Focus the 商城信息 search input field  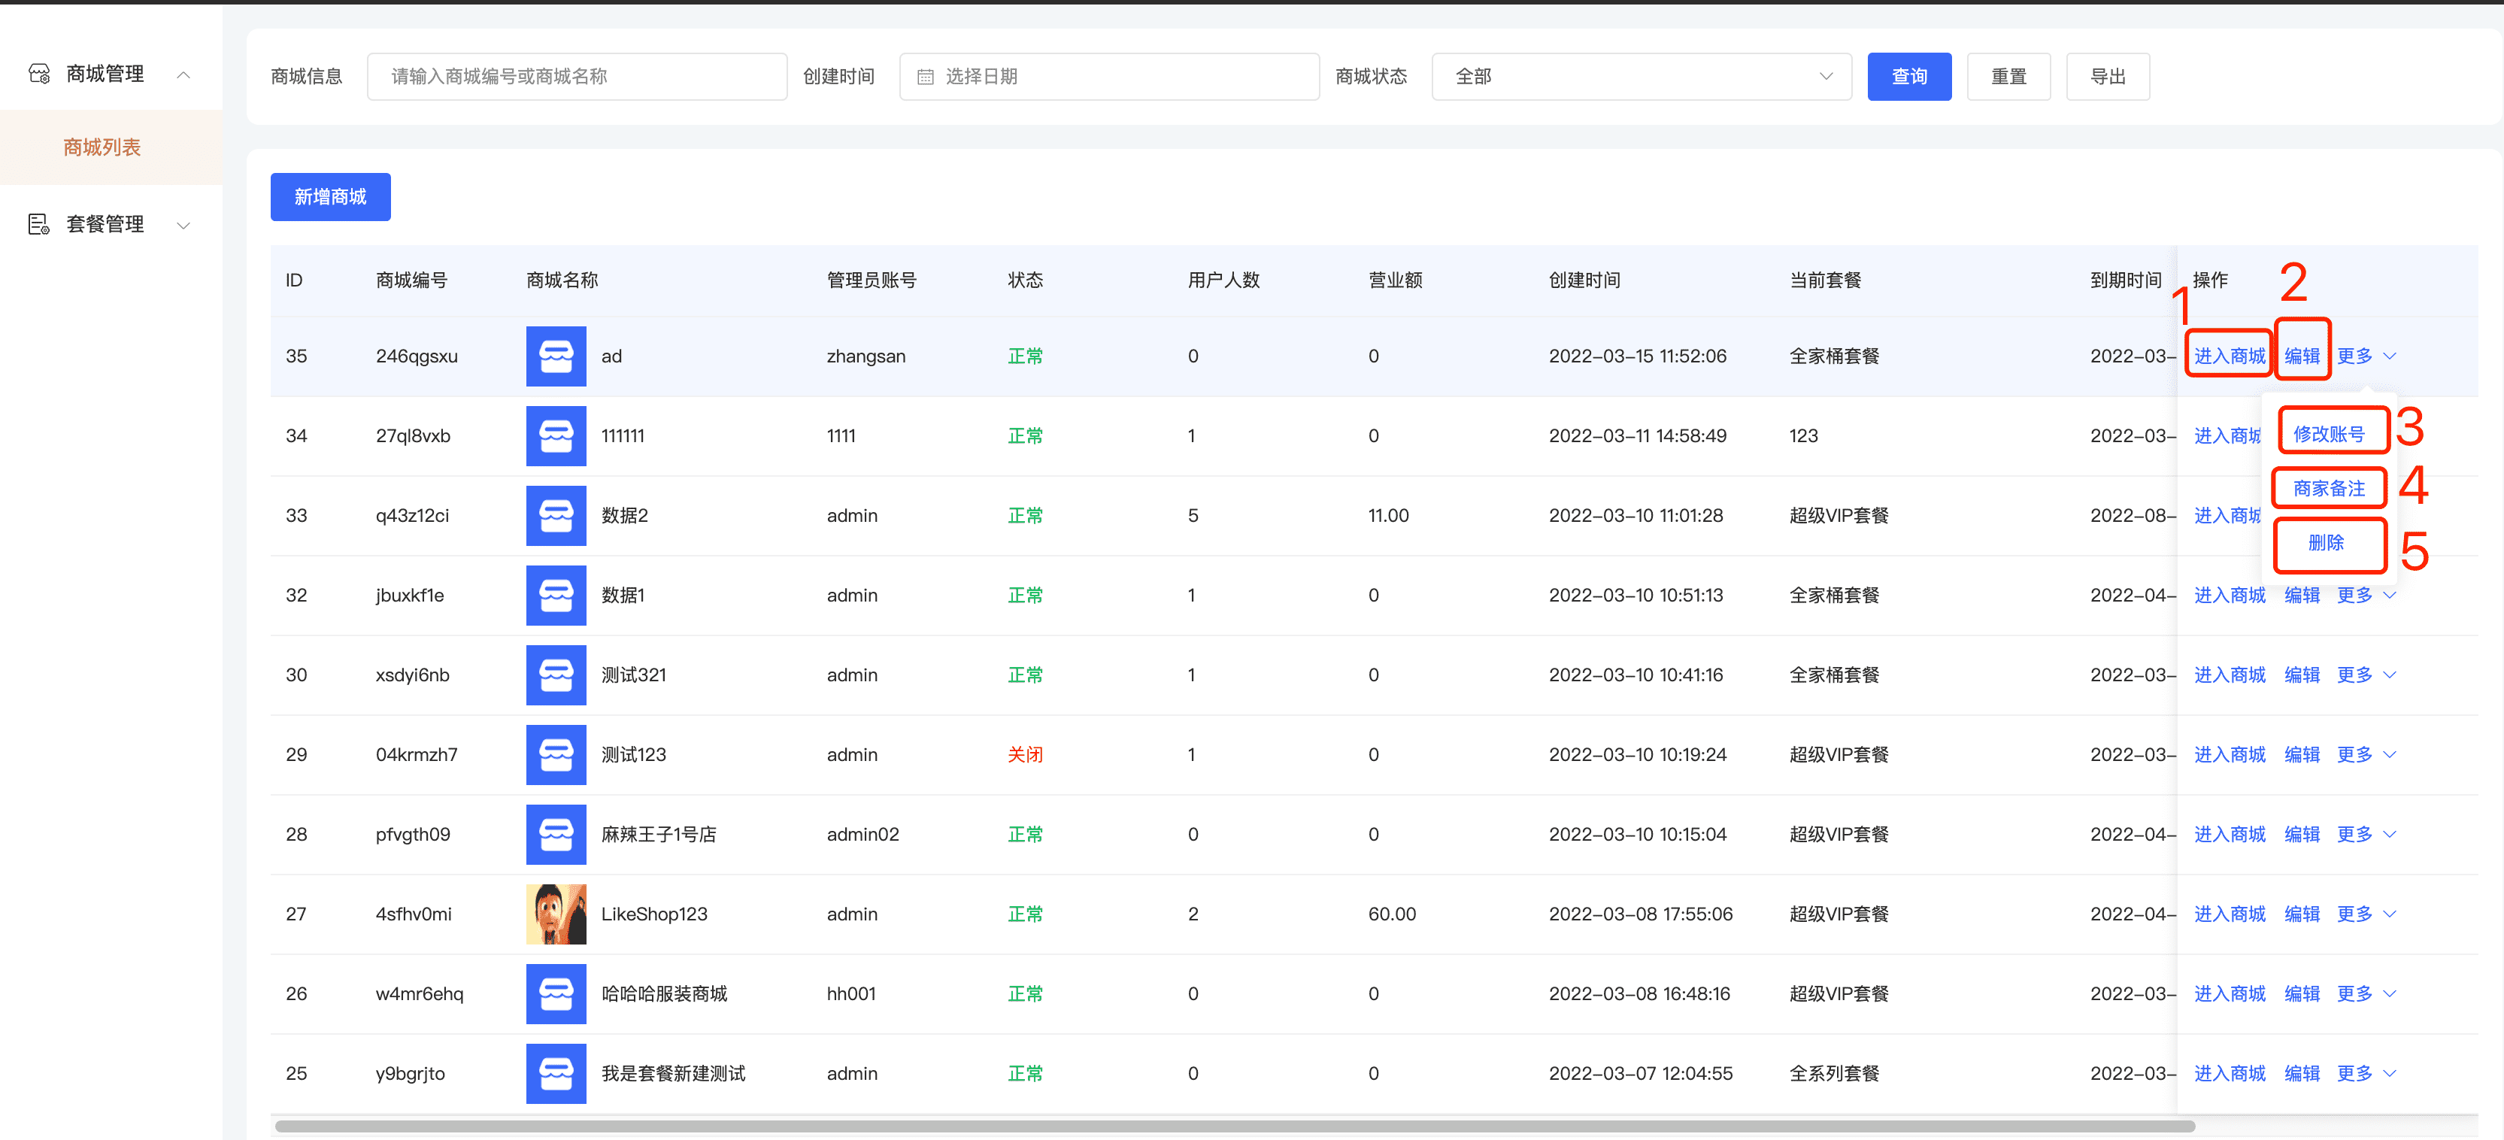(x=577, y=77)
